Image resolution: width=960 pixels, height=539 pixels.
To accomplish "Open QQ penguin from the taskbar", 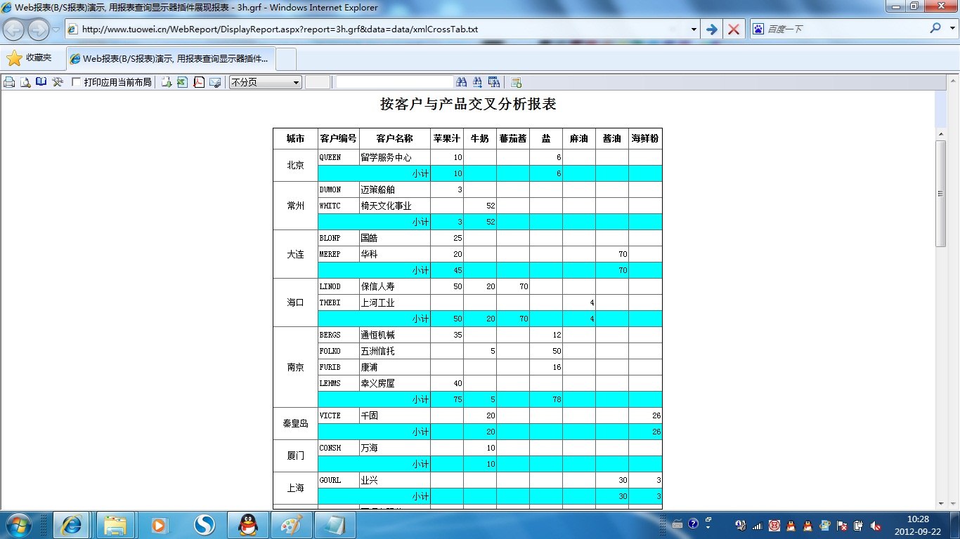I will (x=247, y=525).
